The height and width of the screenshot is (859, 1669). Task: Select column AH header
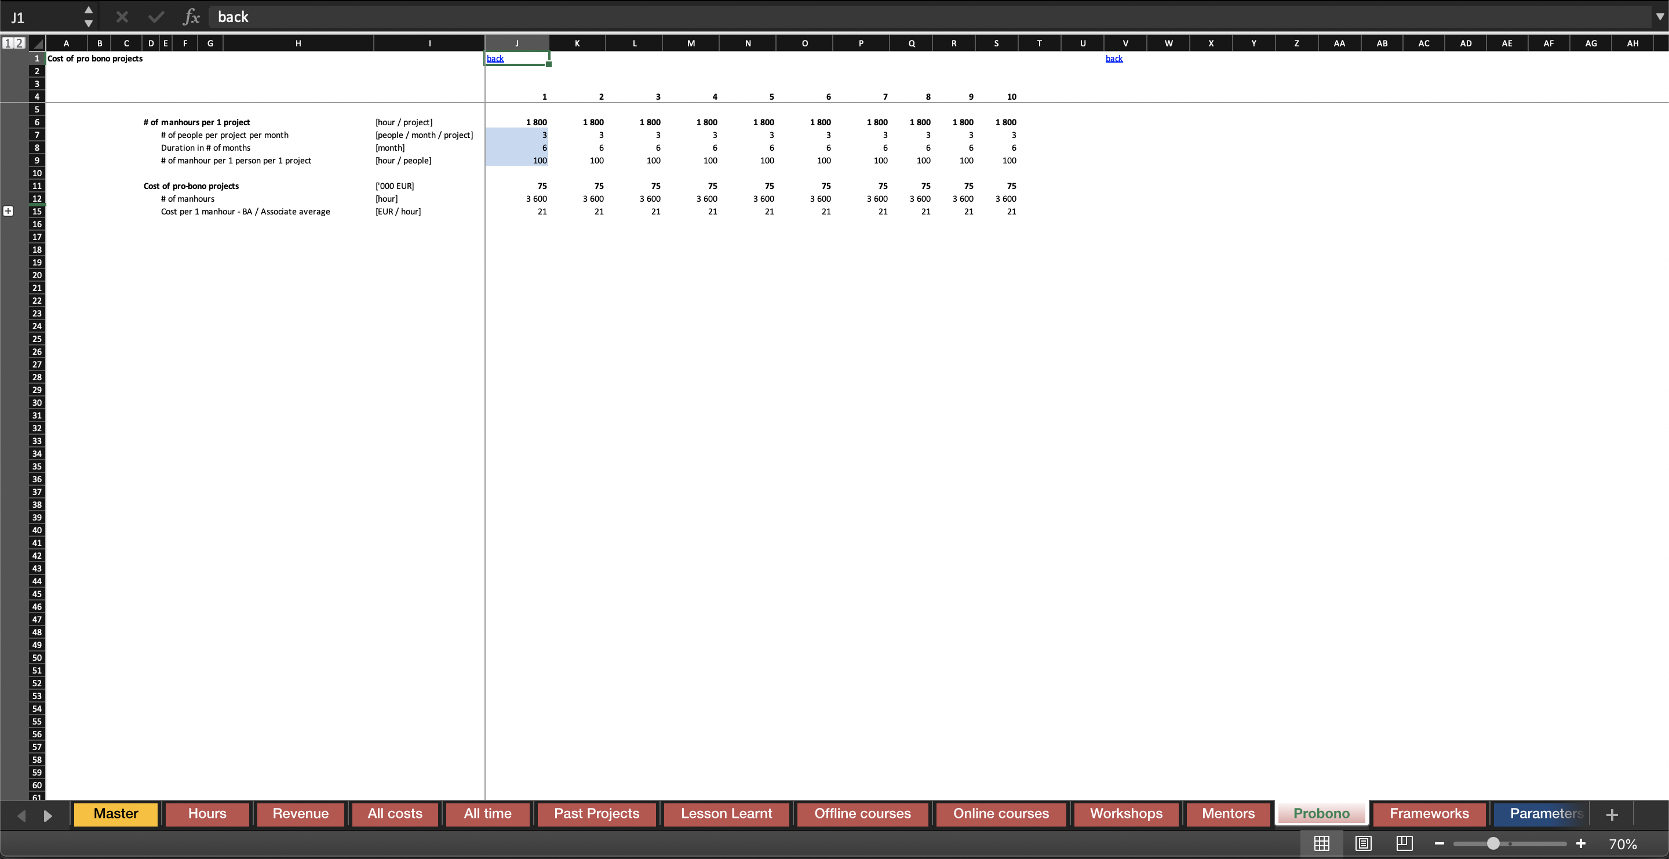click(x=1632, y=43)
